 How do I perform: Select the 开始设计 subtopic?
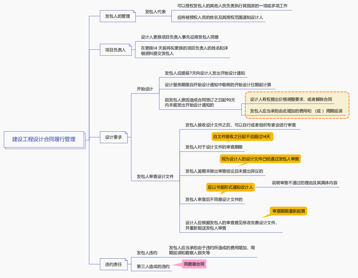click(145, 89)
